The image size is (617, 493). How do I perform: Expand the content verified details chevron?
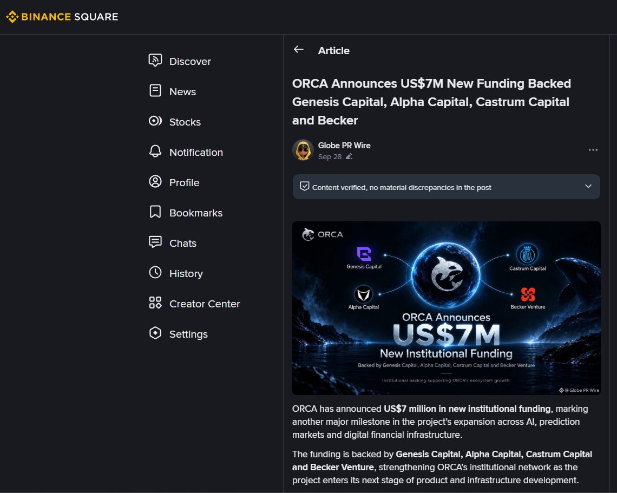[588, 187]
